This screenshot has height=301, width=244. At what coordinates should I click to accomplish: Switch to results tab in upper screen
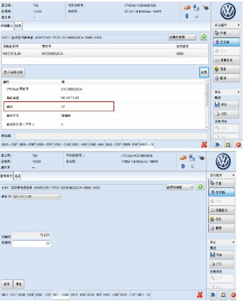[18, 26]
